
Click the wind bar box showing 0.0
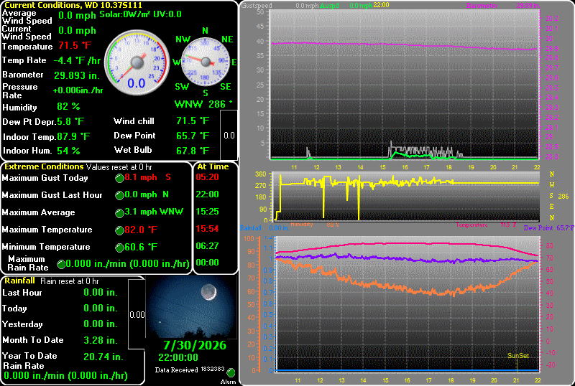pyautogui.click(x=229, y=135)
